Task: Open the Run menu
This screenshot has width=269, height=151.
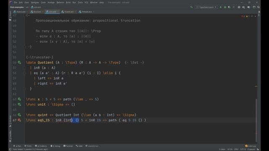Action: (x=74, y=3)
